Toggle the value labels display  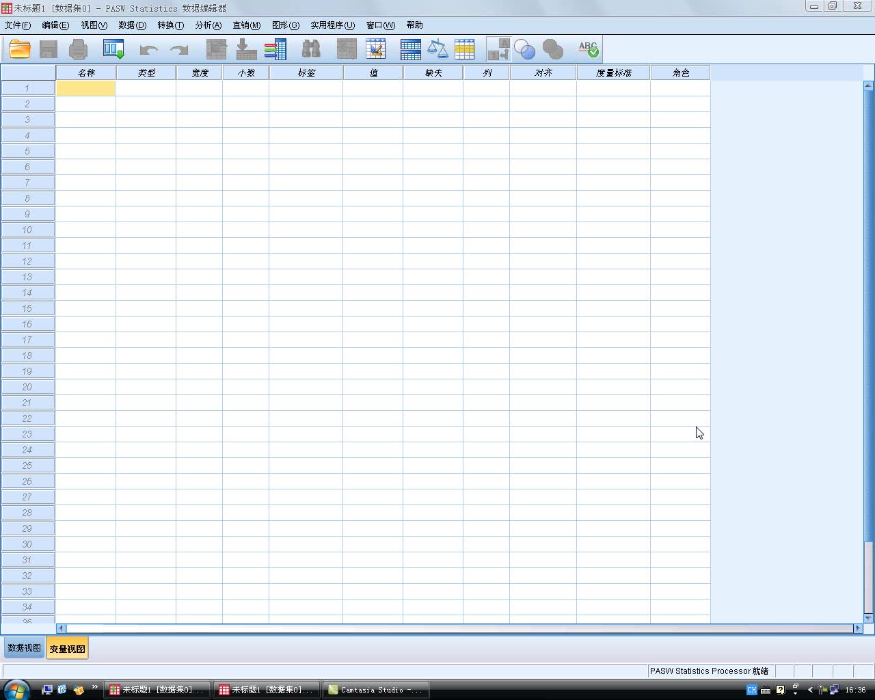(x=498, y=49)
